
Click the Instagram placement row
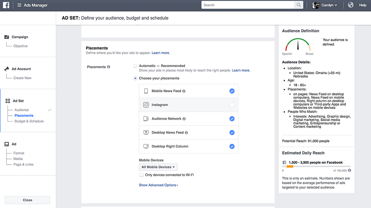click(x=188, y=105)
